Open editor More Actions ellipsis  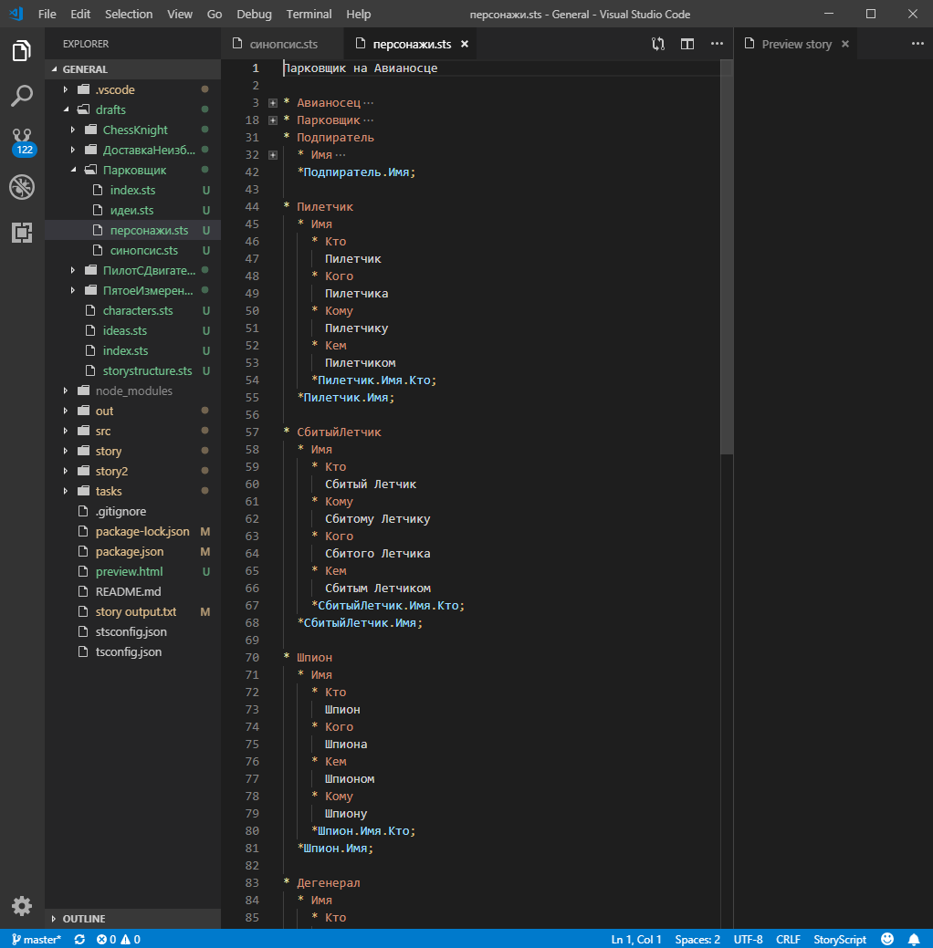tap(717, 44)
